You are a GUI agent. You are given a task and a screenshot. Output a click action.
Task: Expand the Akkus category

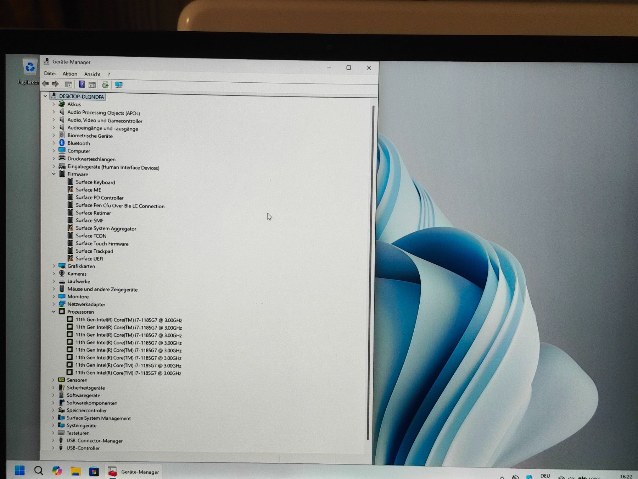[x=54, y=104]
